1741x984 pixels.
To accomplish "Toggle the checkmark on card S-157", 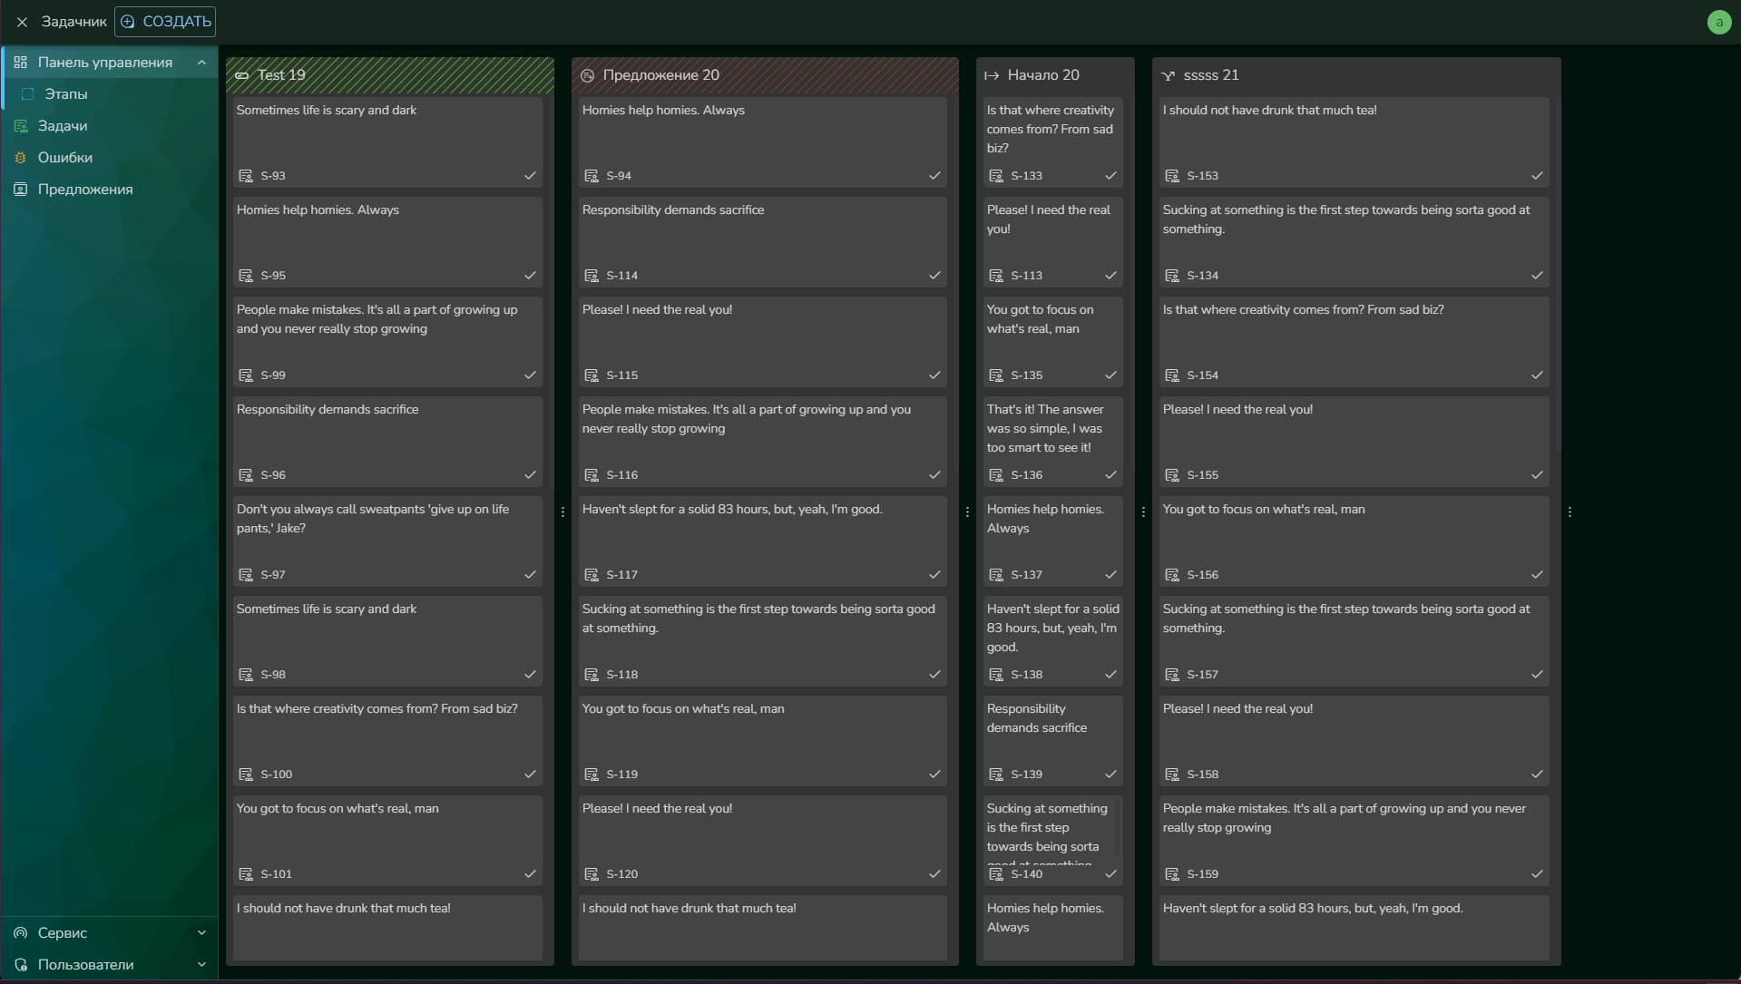I will (x=1537, y=675).
